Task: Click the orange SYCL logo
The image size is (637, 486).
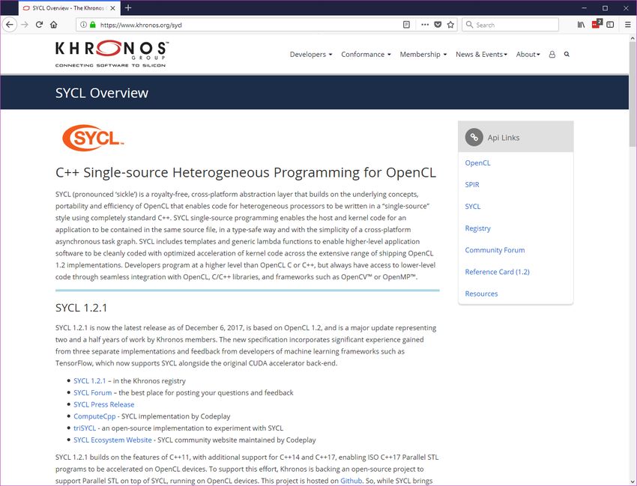Action: [93, 138]
